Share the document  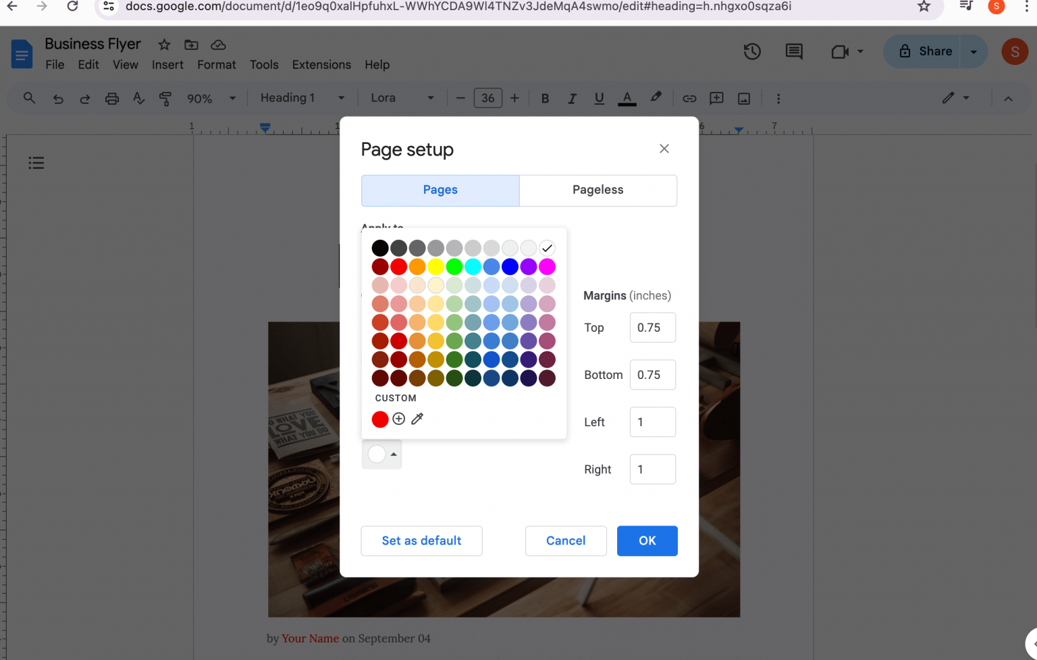click(x=923, y=51)
